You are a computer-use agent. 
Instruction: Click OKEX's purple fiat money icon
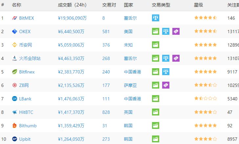click(176, 31)
